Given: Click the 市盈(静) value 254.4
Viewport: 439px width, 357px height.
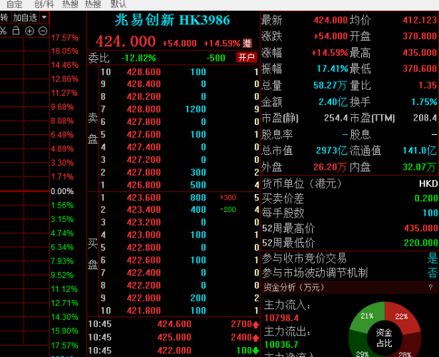Looking at the screenshot, I should tap(335, 118).
